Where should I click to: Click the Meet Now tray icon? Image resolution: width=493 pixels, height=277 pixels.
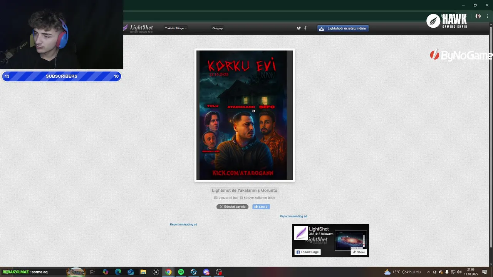(x=435, y=272)
